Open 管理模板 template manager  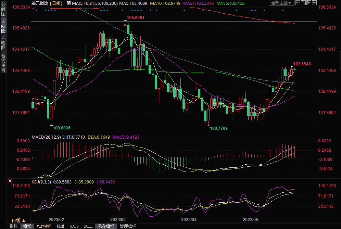[x=128, y=226]
